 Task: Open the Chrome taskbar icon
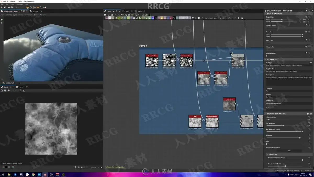click(x=33, y=174)
